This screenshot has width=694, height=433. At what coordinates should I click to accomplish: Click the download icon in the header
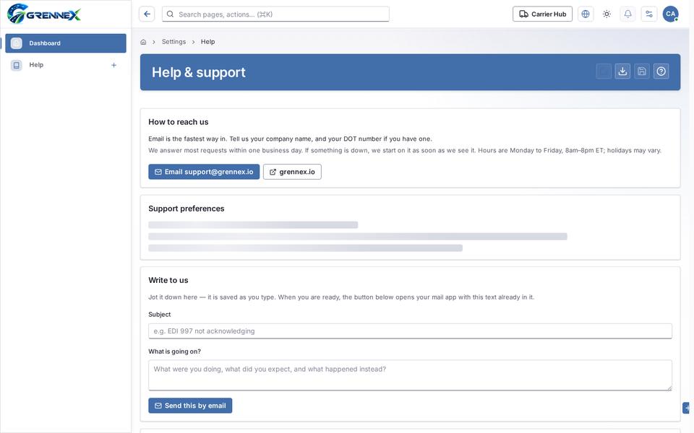point(622,71)
